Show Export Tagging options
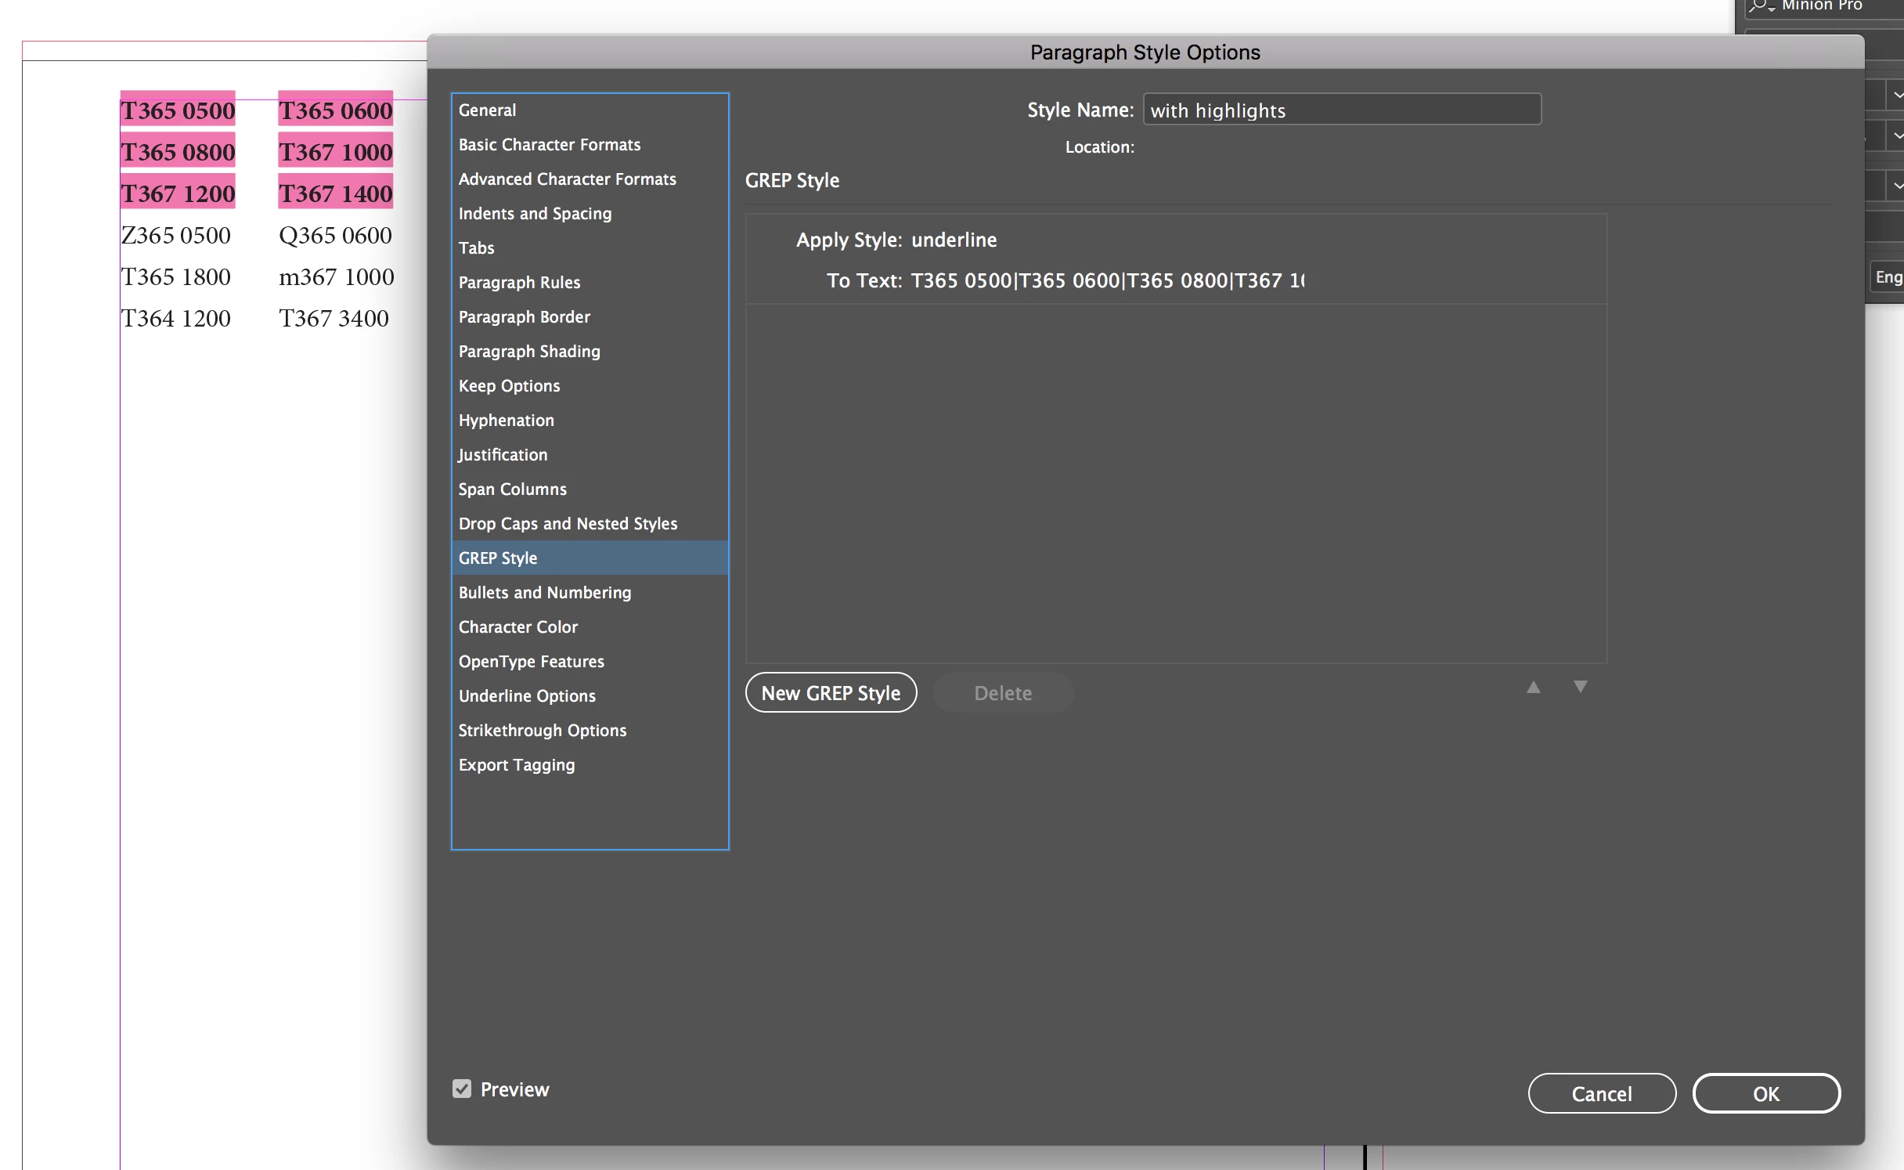 (x=516, y=765)
